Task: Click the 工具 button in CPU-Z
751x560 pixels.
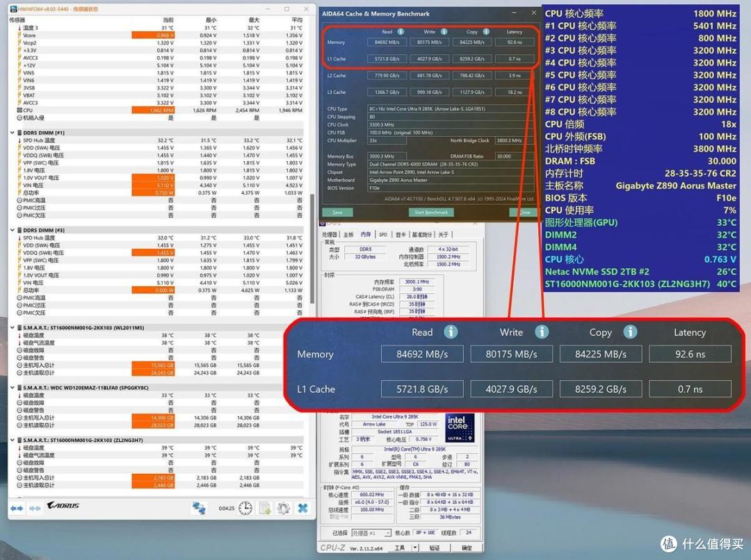Action: [x=399, y=547]
